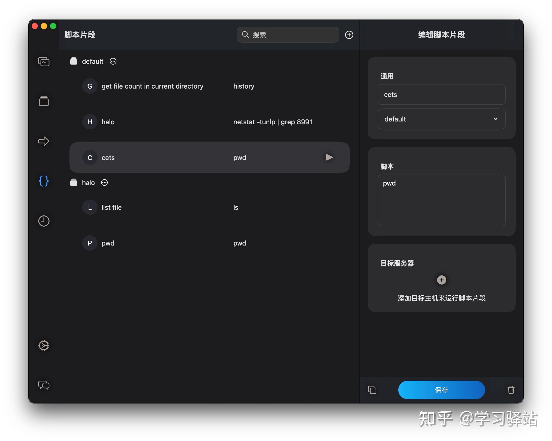Click the search field to find snippets
This screenshot has height=441, width=552.
tap(287, 35)
